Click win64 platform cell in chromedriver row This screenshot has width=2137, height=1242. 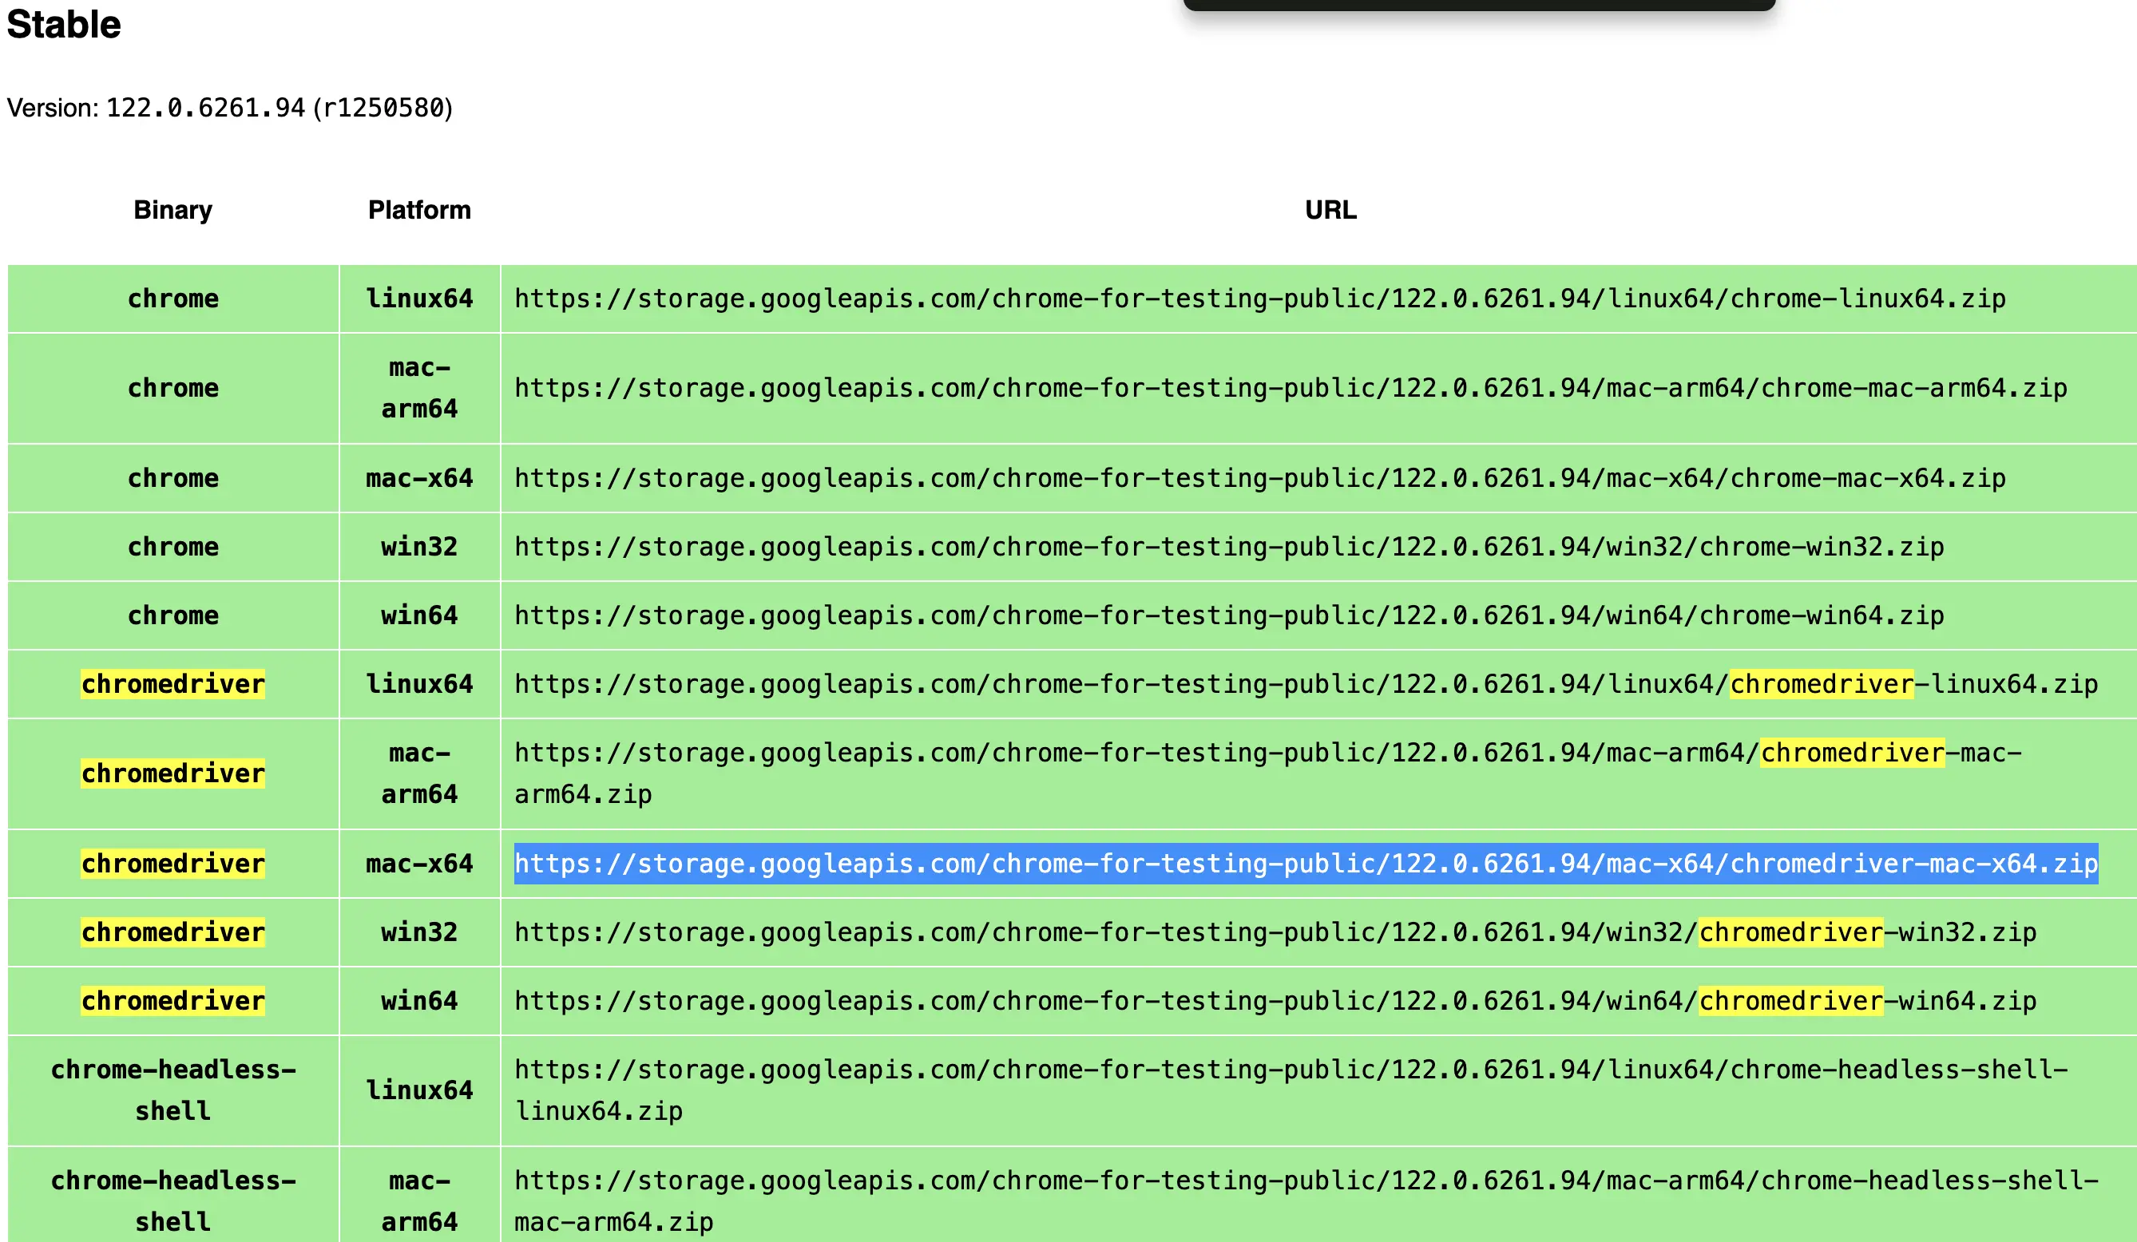[420, 1001]
